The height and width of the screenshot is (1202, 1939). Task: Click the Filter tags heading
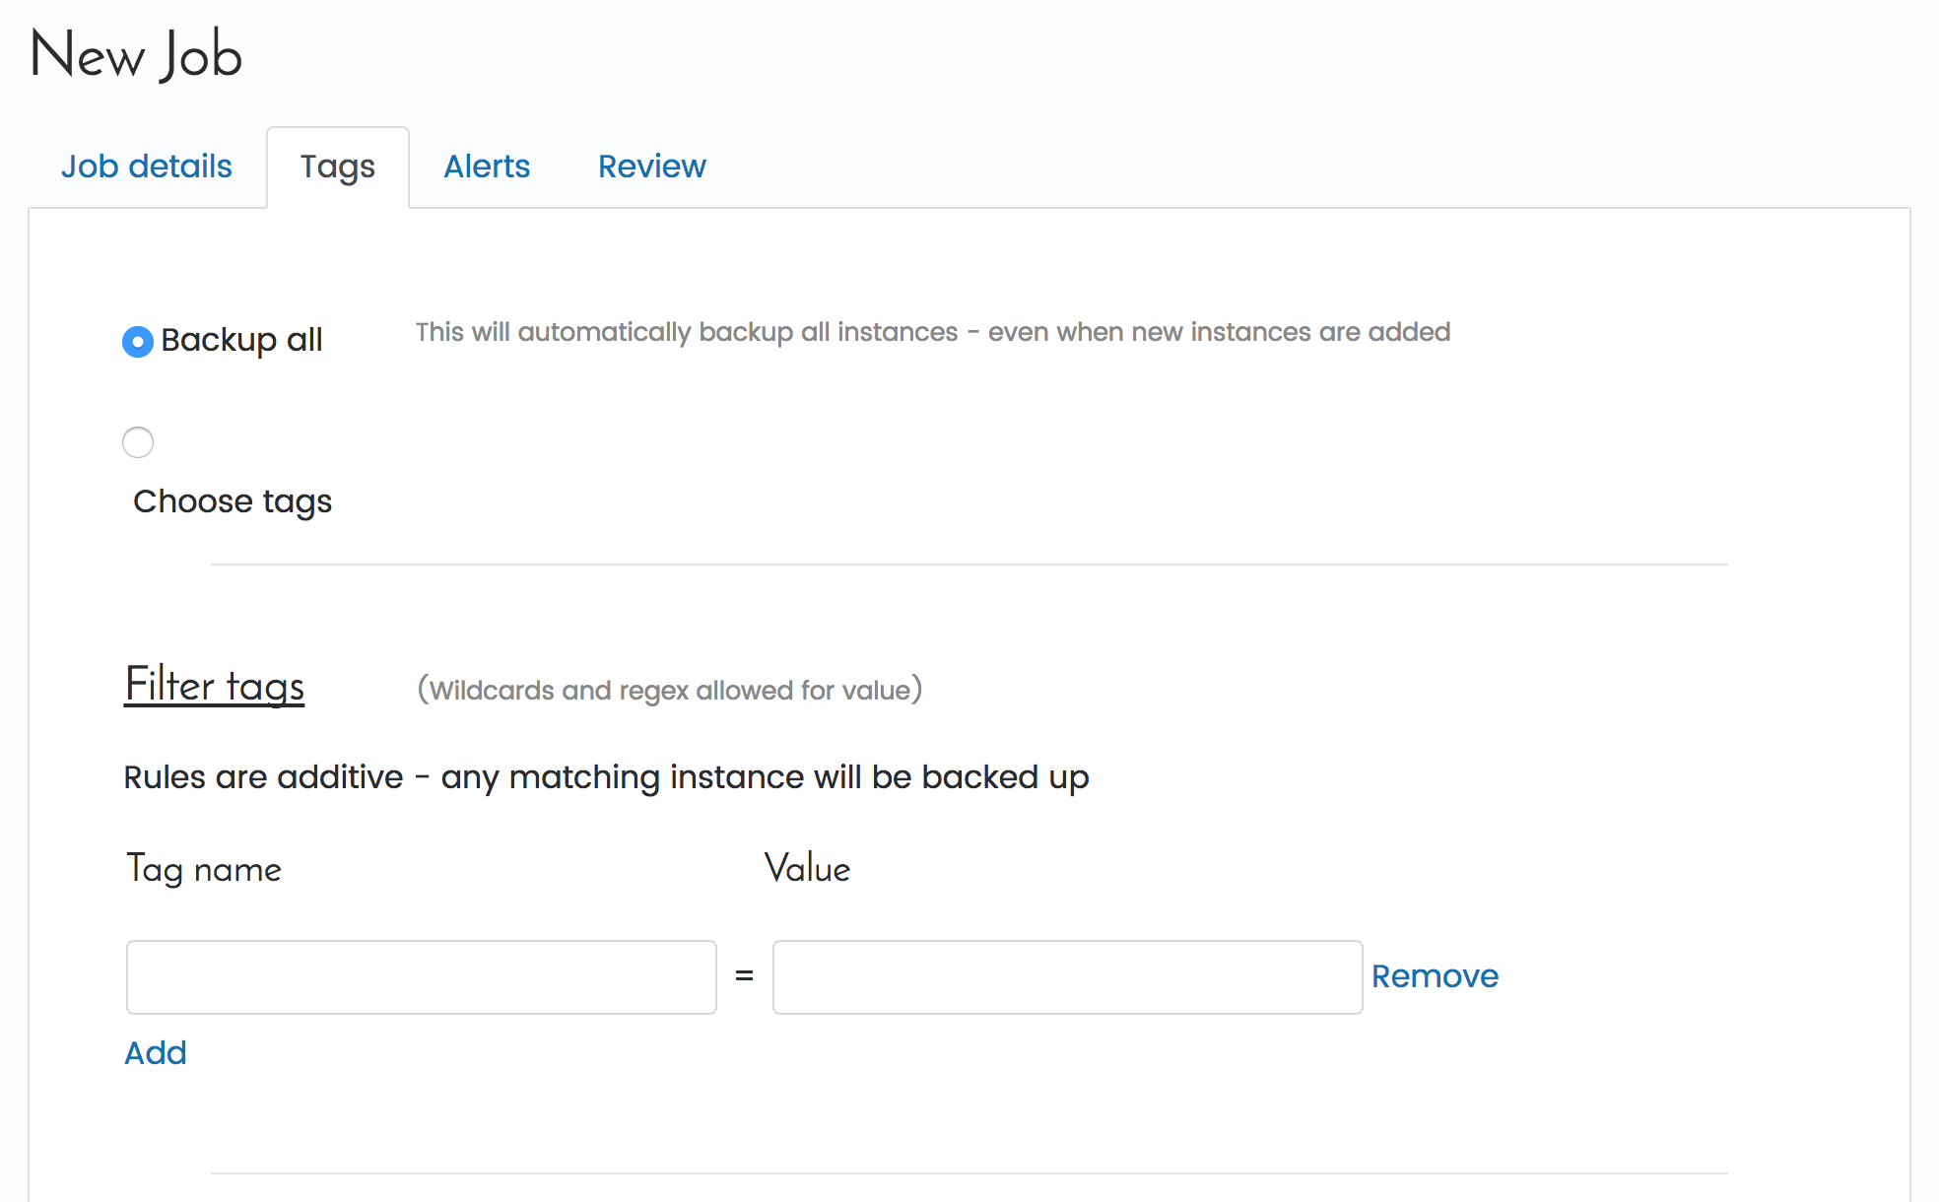(214, 686)
